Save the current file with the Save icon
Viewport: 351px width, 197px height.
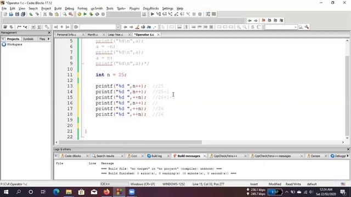coord(17,14)
